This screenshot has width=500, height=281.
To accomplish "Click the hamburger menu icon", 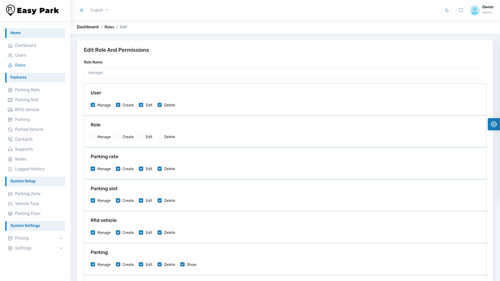I will tap(82, 10).
